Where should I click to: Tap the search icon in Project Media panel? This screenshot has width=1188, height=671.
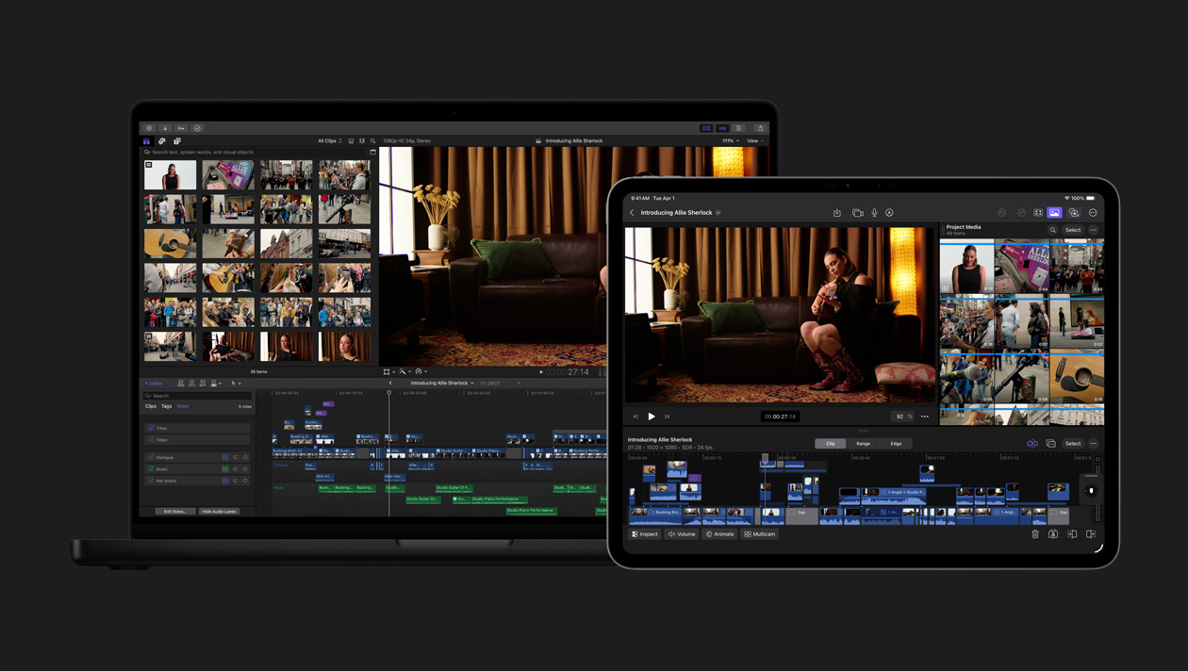pos(1053,229)
